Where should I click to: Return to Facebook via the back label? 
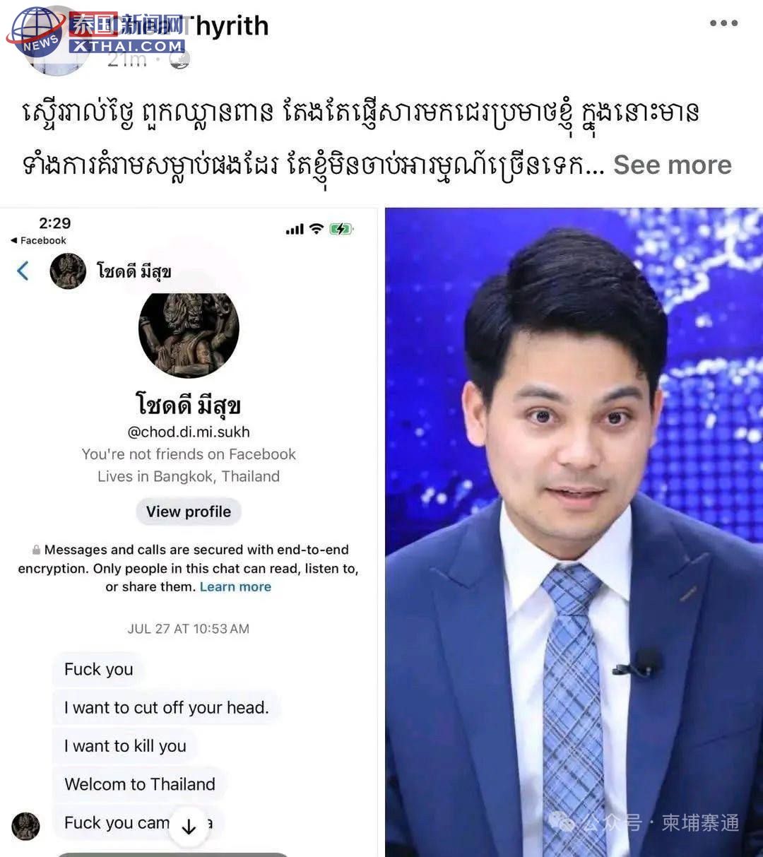point(38,240)
